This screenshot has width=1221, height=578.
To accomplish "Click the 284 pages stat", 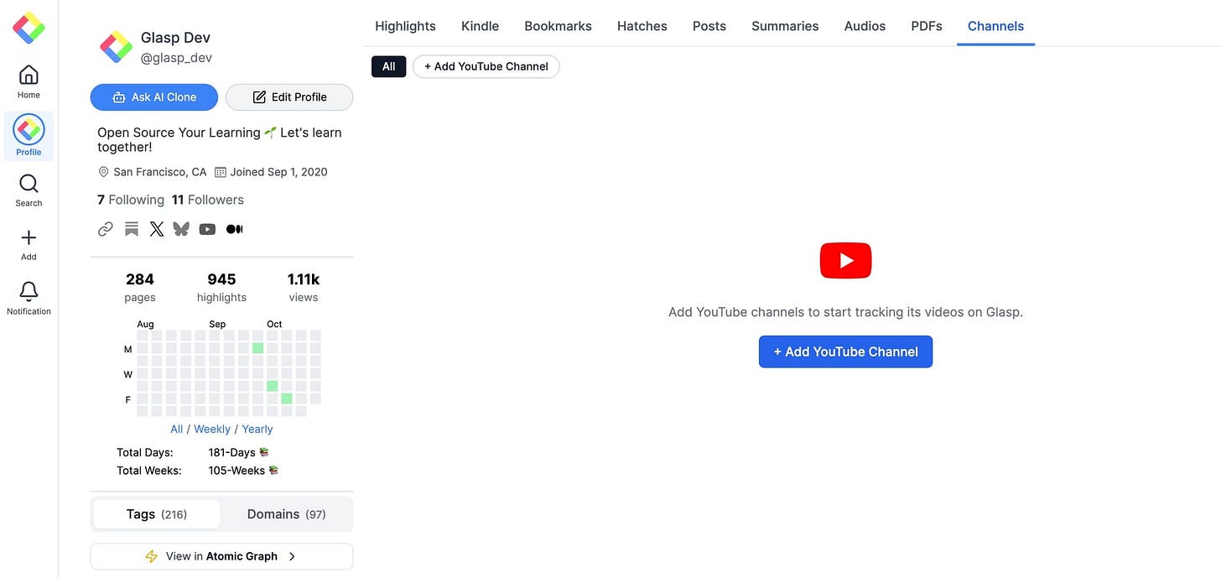I will pyautogui.click(x=140, y=287).
